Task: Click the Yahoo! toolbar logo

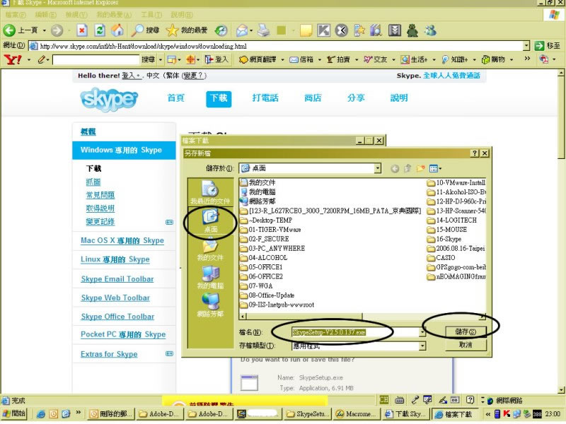Action: pyautogui.click(x=13, y=59)
